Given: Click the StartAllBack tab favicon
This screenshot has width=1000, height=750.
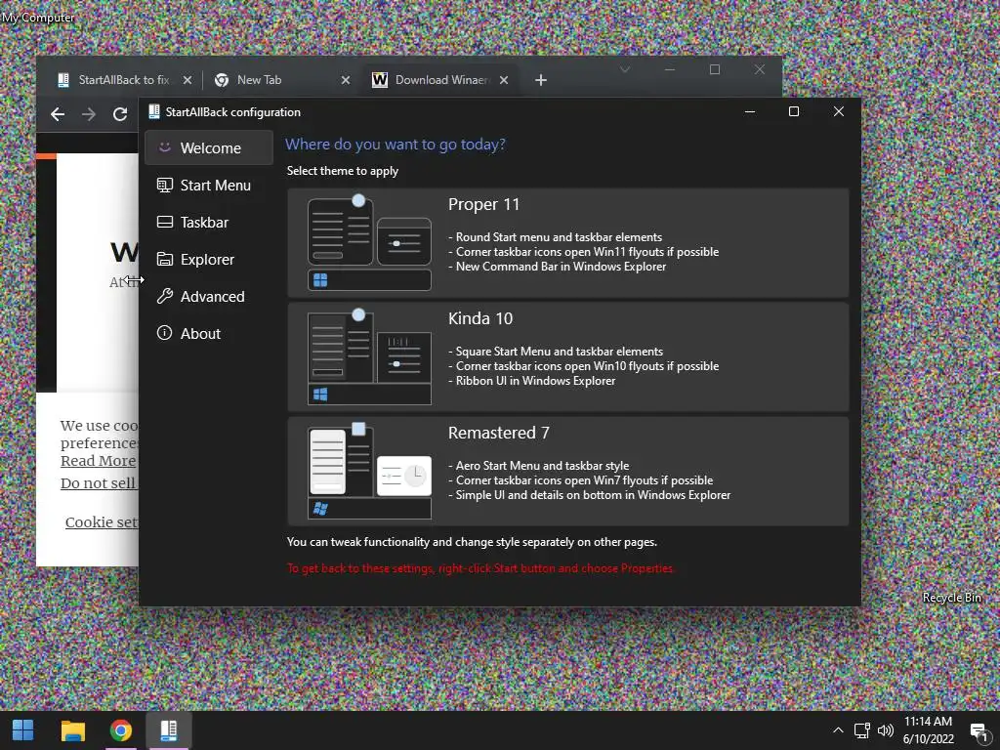Looking at the screenshot, I should click(x=63, y=80).
